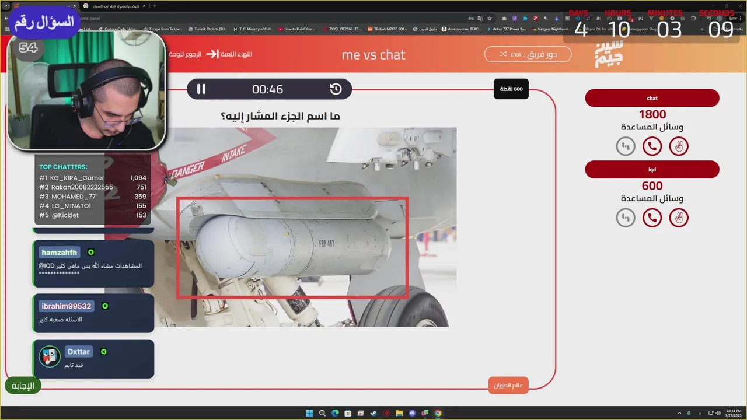Open the volume control in tray
The height and width of the screenshot is (420, 747).
tap(717, 413)
